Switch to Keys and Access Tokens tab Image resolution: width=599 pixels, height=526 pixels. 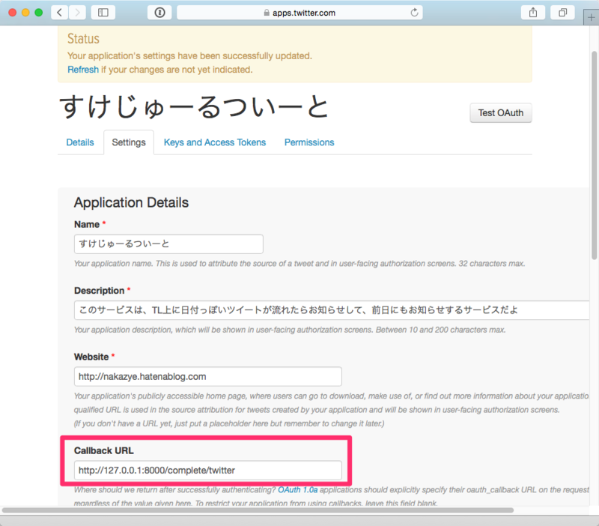click(x=215, y=142)
